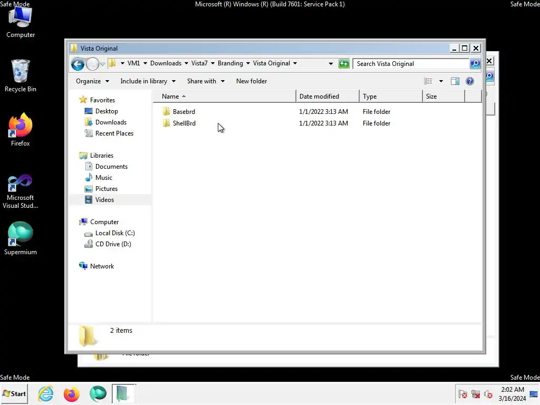Open the VM1 breadcrumb segment

point(133,63)
